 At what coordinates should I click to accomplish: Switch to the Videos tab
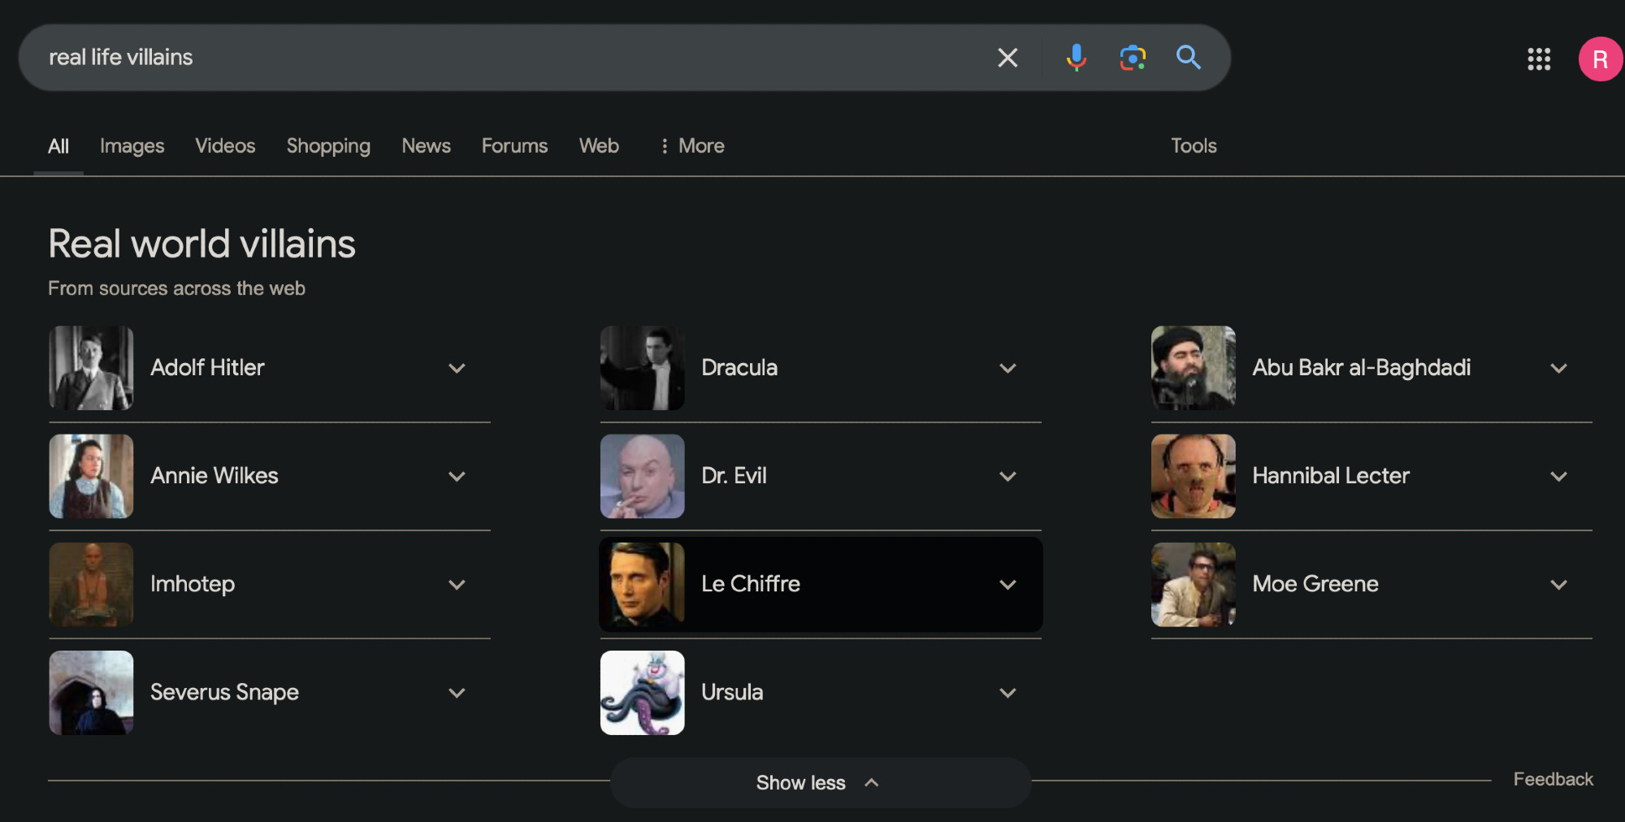tap(225, 146)
